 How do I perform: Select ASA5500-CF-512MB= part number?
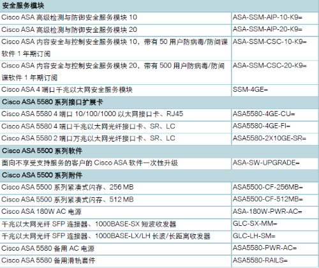[x=268, y=199]
